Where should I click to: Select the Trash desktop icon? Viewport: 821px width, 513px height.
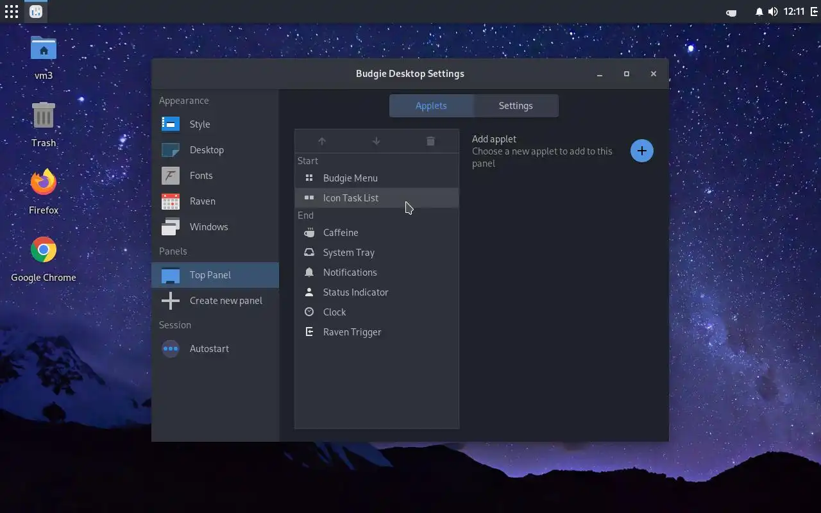44,124
